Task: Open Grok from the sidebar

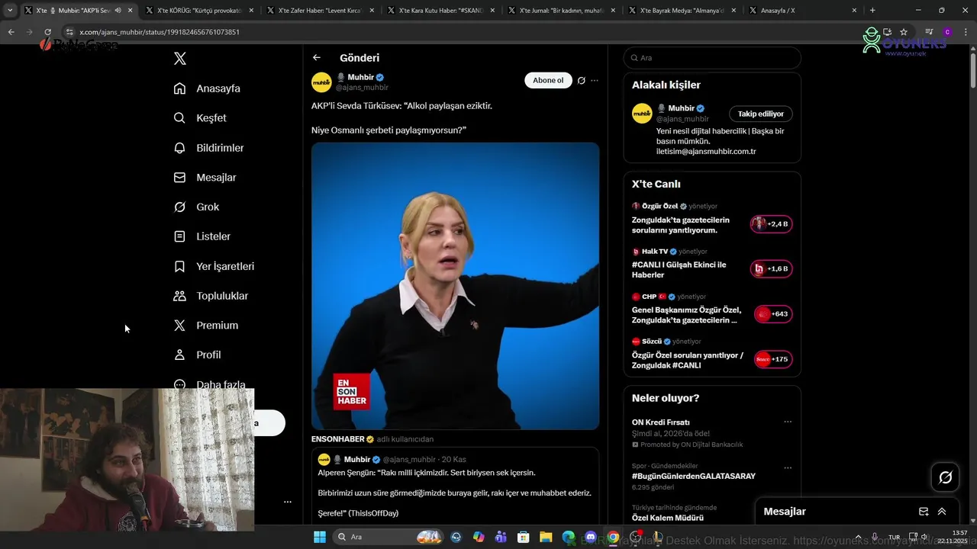Action: (196, 207)
